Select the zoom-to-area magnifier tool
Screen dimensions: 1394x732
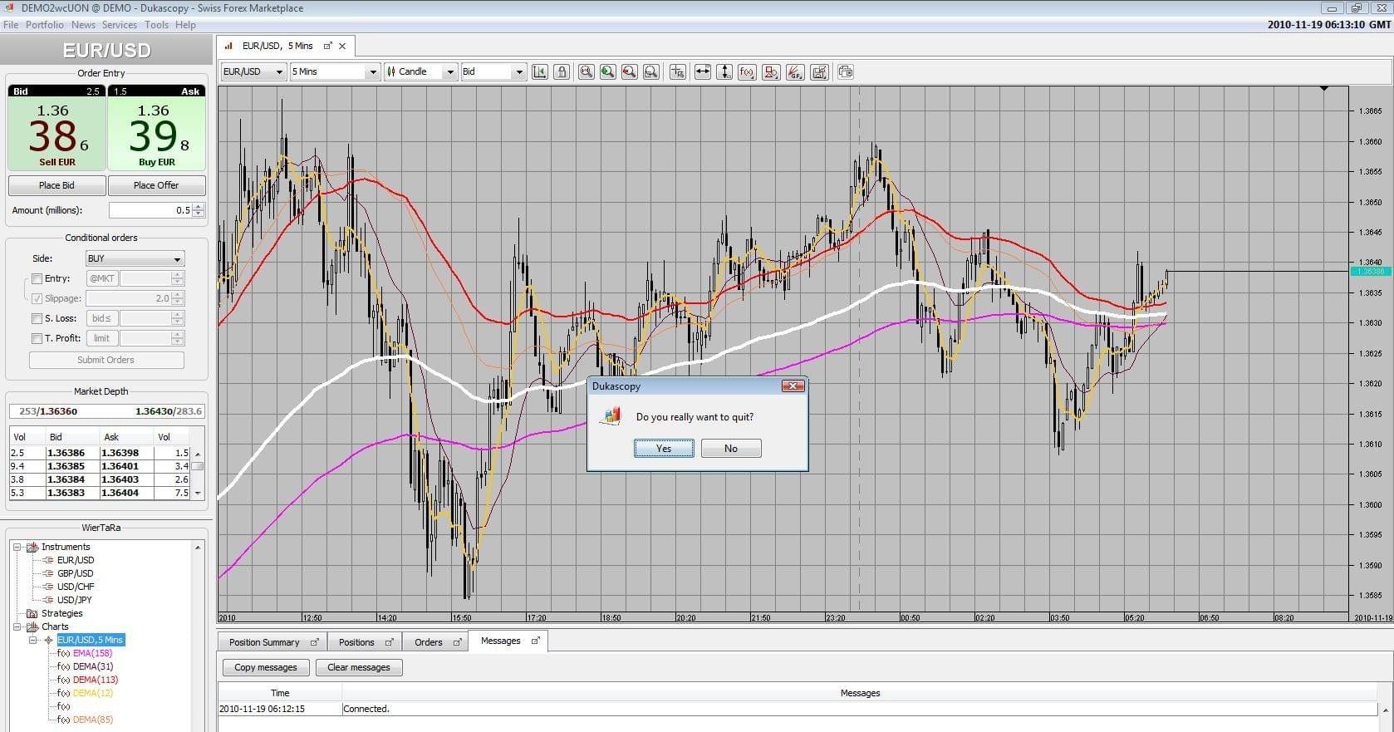pyautogui.click(x=651, y=71)
